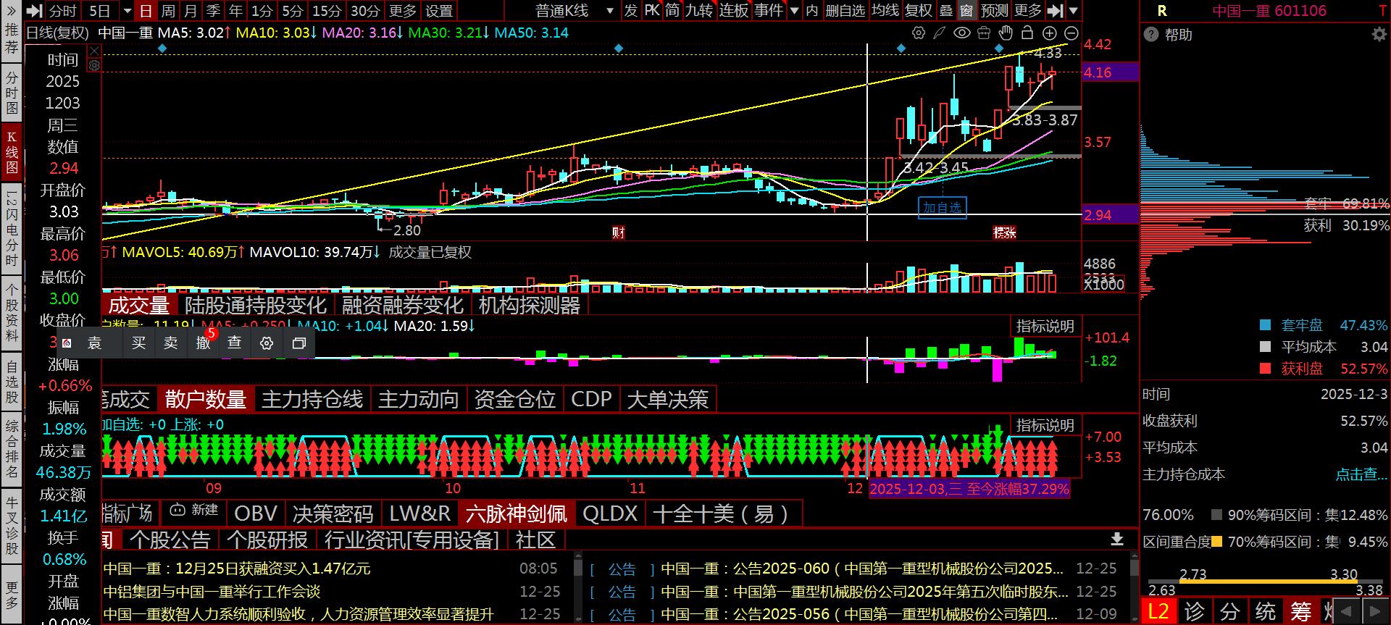The height and width of the screenshot is (625, 1391).
Task: Click 指标说明 in the 六脉神剑佩 panel
Action: pyautogui.click(x=1045, y=425)
